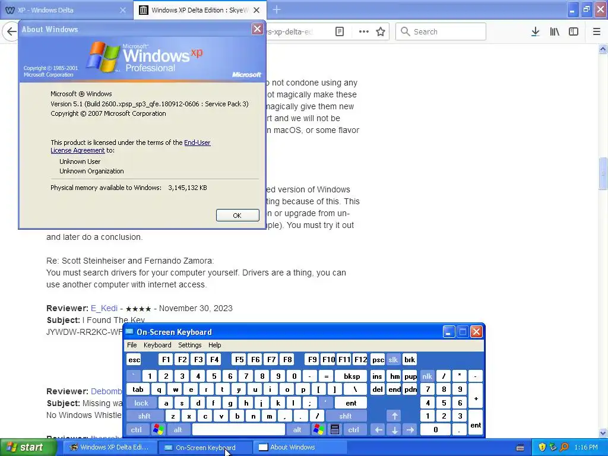Viewport: 608px width, 456px height.
Task: Open a new browser tab with plus
Action: pyautogui.click(x=277, y=9)
